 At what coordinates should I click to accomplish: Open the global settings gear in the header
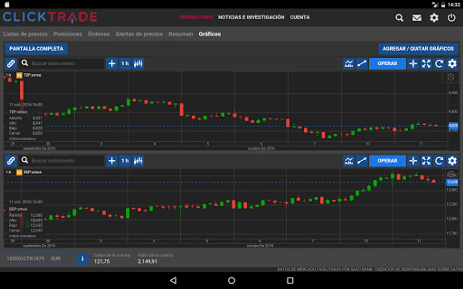point(434,18)
